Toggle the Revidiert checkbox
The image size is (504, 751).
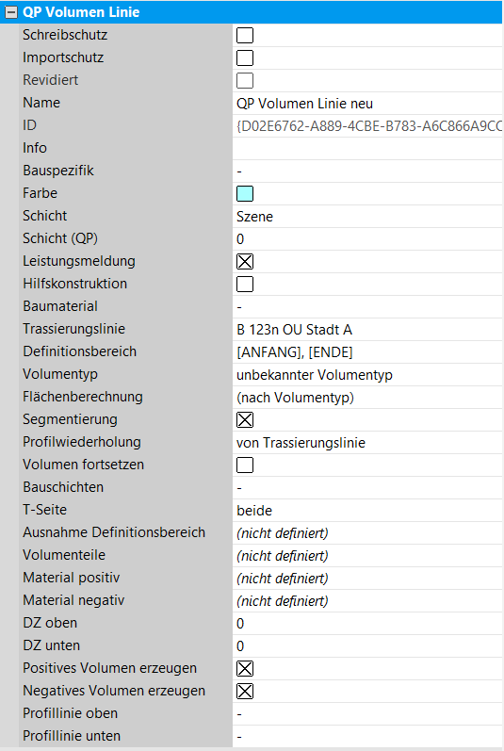(245, 80)
